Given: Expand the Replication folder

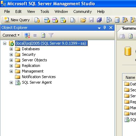Looking at the screenshot, I should tap(11, 66).
